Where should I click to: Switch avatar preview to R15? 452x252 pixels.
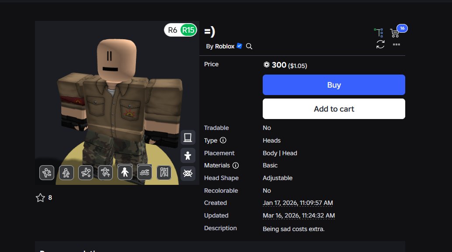pyautogui.click(x=188, y=30)
